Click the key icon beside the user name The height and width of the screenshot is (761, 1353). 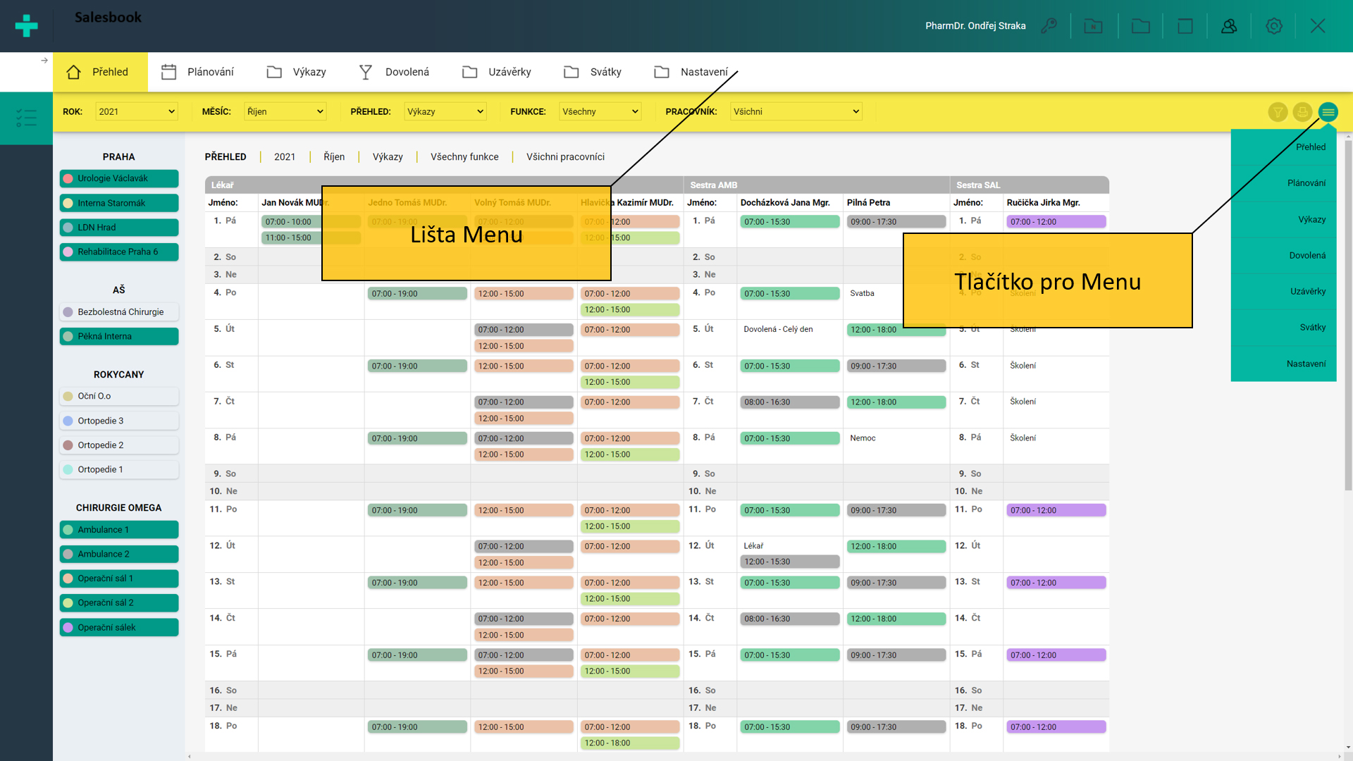pos(1049,26)
